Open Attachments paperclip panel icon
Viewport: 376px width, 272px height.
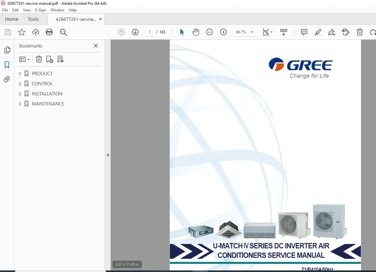click(7, 79)
